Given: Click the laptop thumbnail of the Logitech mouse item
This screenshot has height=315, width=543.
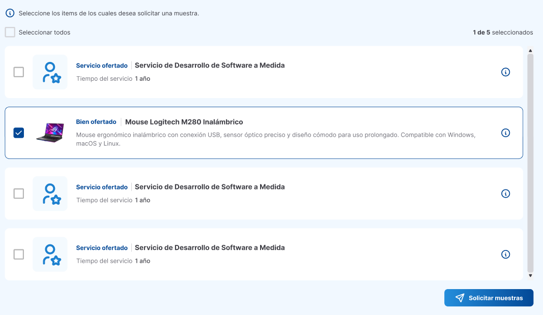Looking at the screenshot, I should [x=50, y=133].
